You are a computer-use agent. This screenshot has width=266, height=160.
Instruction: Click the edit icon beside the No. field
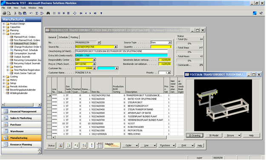pyautogui.click(x=99, y=42)
